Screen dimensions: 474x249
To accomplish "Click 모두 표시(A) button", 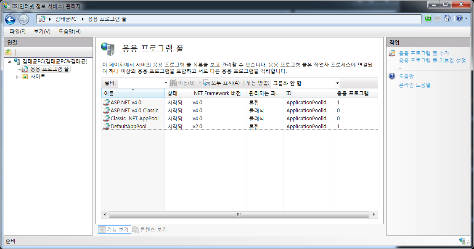I will pos(222,83).
